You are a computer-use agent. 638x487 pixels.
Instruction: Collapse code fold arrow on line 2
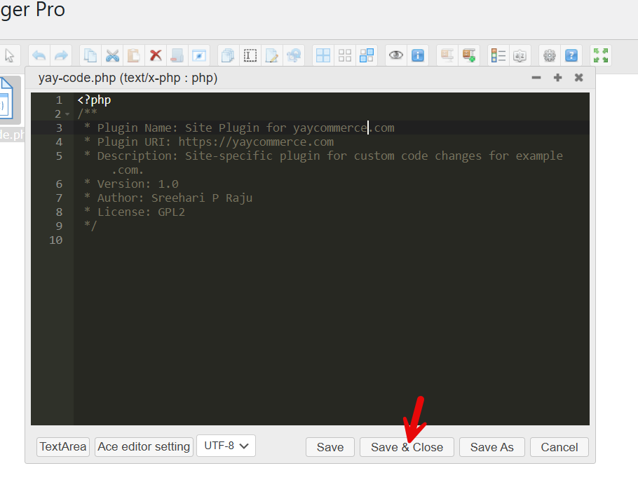coord(67,114)
